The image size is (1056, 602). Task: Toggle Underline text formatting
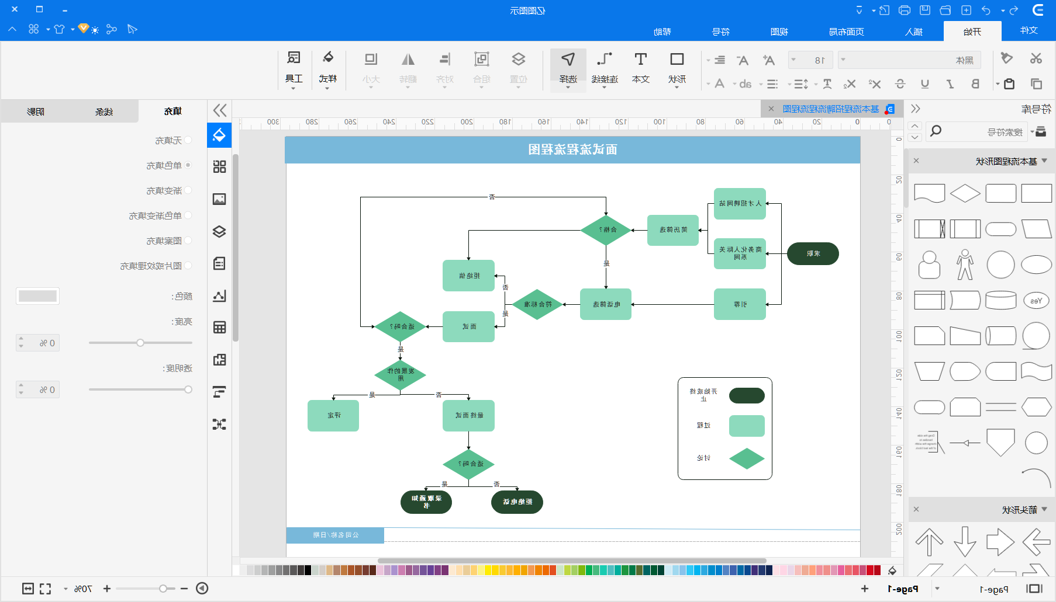(925, 84)
